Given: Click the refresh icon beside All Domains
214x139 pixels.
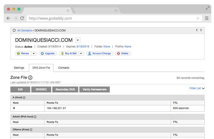Looking at the screenshot, I should (14, 30).
